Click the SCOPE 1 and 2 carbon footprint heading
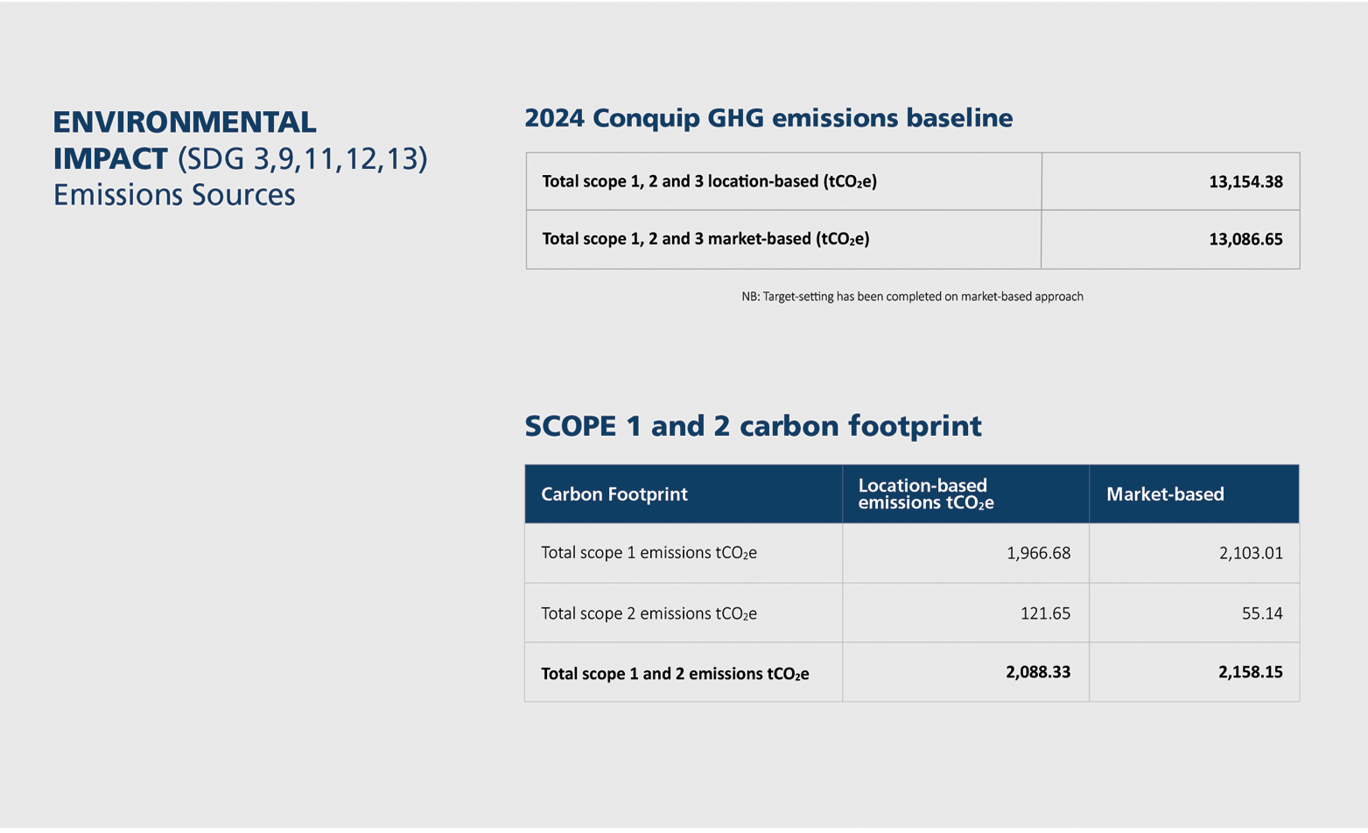The width and height of the screenshot is (1368, 833). coord(753,426)
